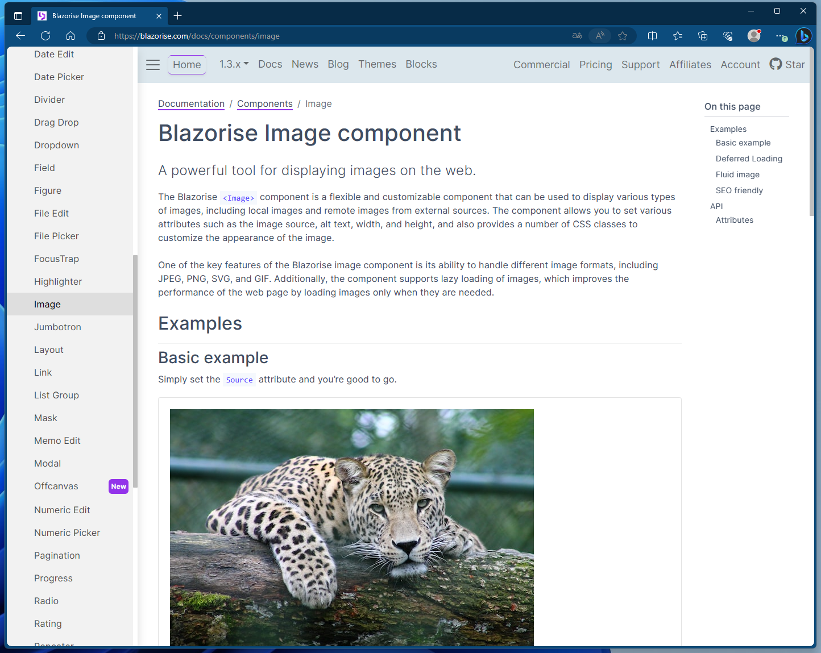The image size is (821, 653).
Task: Select Docs in the top navigation
Action: point(270,64)
